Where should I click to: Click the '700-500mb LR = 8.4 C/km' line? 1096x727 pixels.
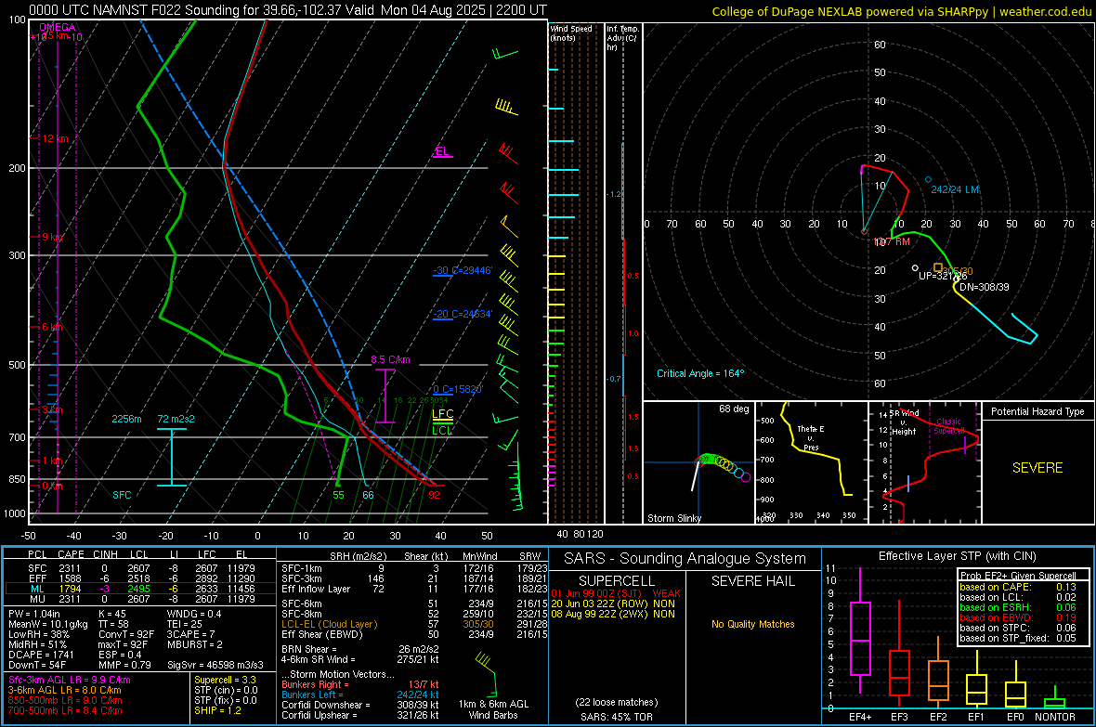[x=65, y=710]
